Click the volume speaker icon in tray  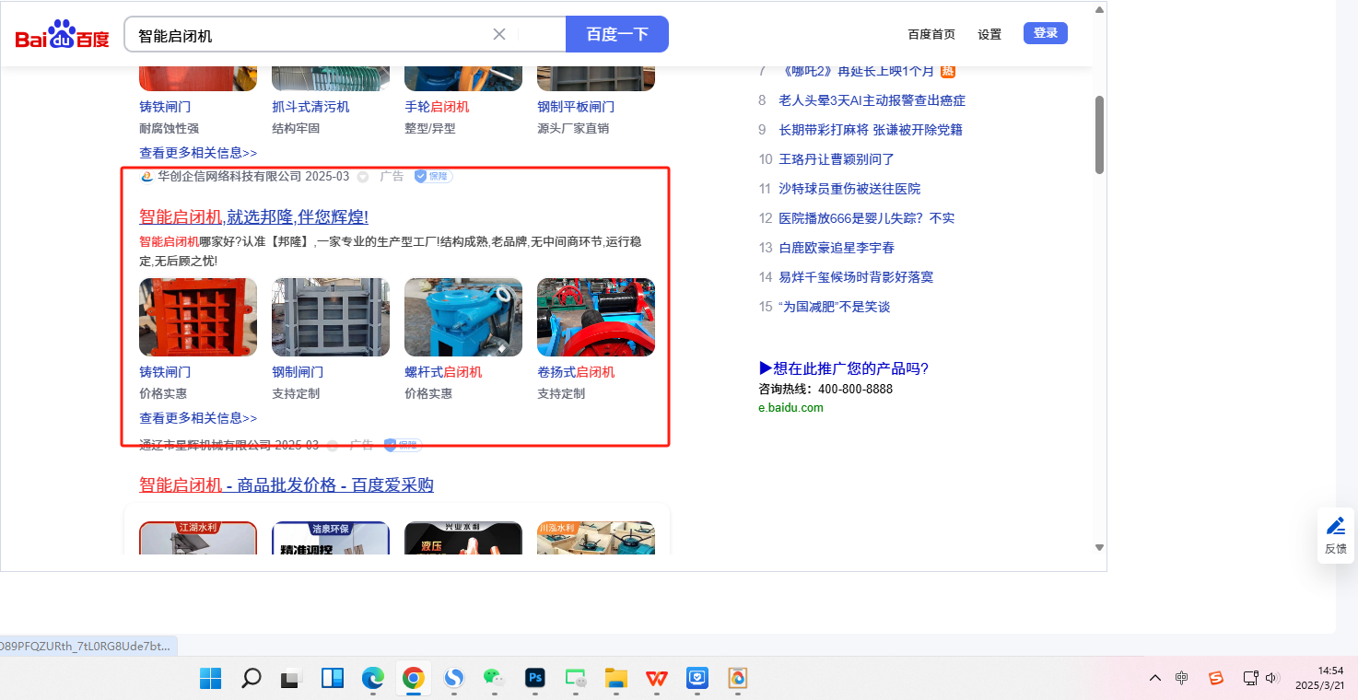point(1272,678)
